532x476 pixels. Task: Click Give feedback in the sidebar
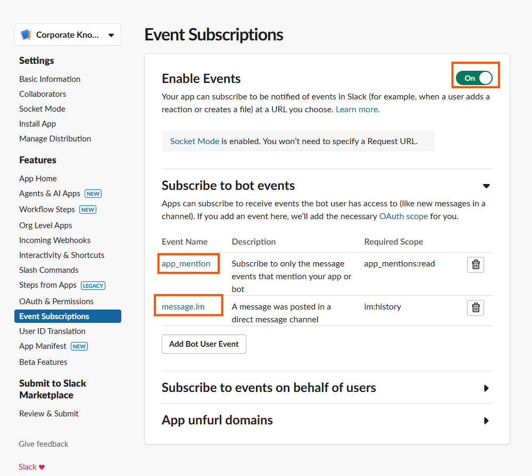click(x=44, y=444)
